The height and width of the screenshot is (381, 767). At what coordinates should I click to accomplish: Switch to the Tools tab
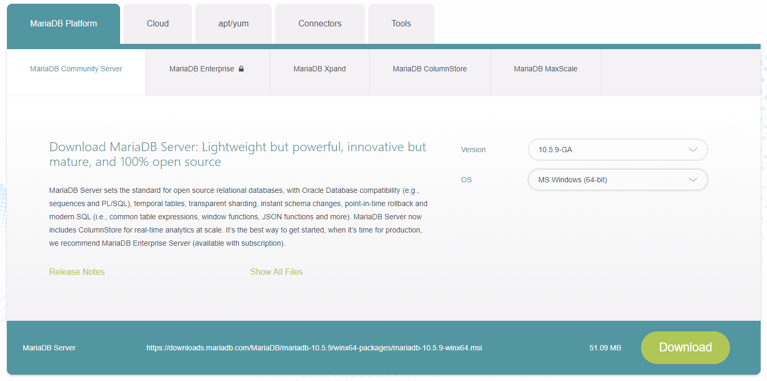click(401, 24)
